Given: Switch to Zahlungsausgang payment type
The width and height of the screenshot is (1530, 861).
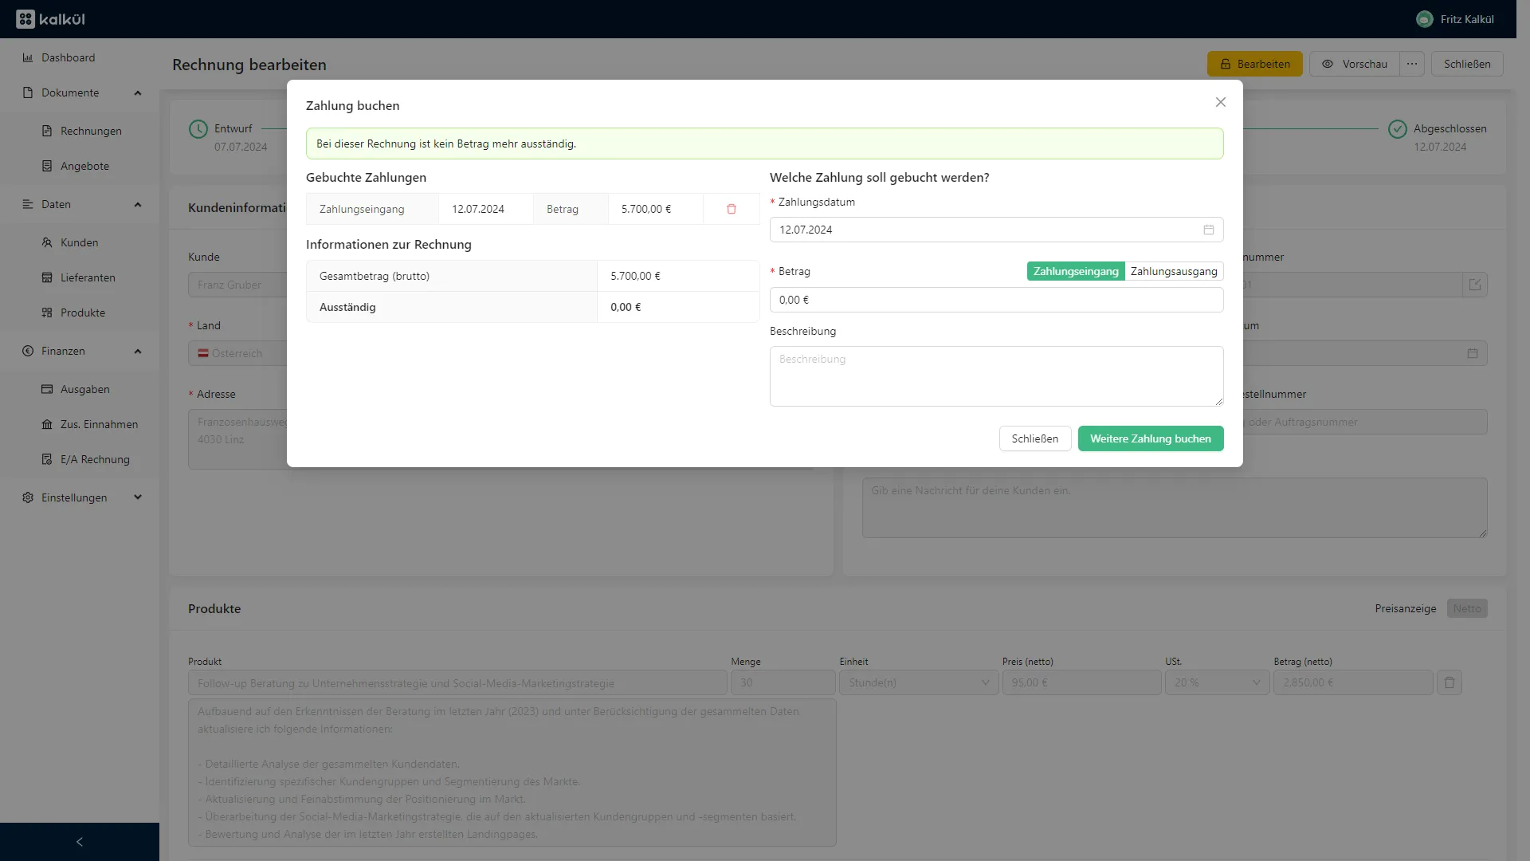Looking at the screenshot, I should click(1173, 271).
